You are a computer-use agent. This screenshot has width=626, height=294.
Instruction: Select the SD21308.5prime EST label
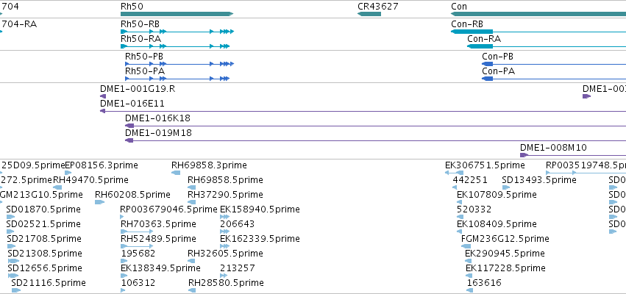(45, 254)
